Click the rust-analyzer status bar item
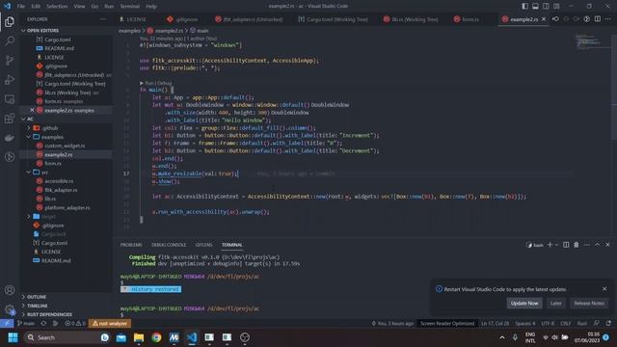This screenshot has height=347, width=617. point(110,324)
